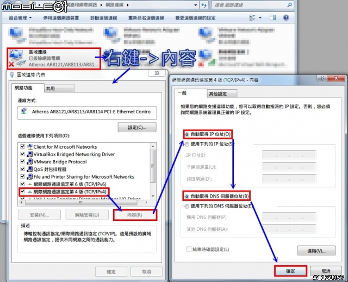Toggle QoS 封包排程器 checkbox

(x=22, y=169)
